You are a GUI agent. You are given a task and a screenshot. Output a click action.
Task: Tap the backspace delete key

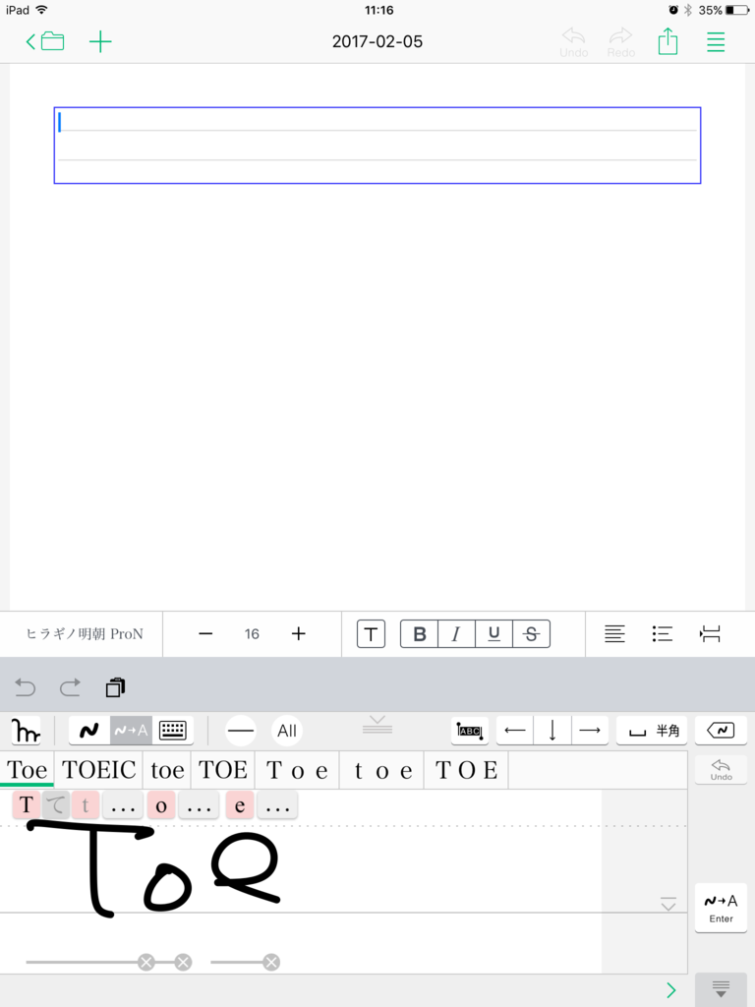721,731
